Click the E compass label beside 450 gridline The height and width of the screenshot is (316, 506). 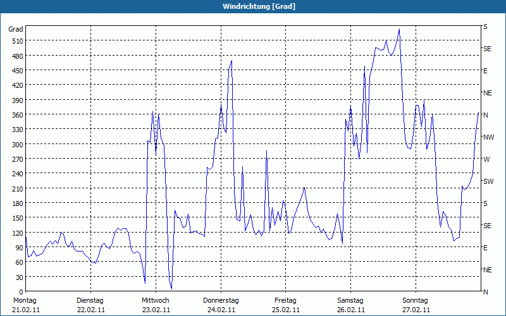pos(485,71)
